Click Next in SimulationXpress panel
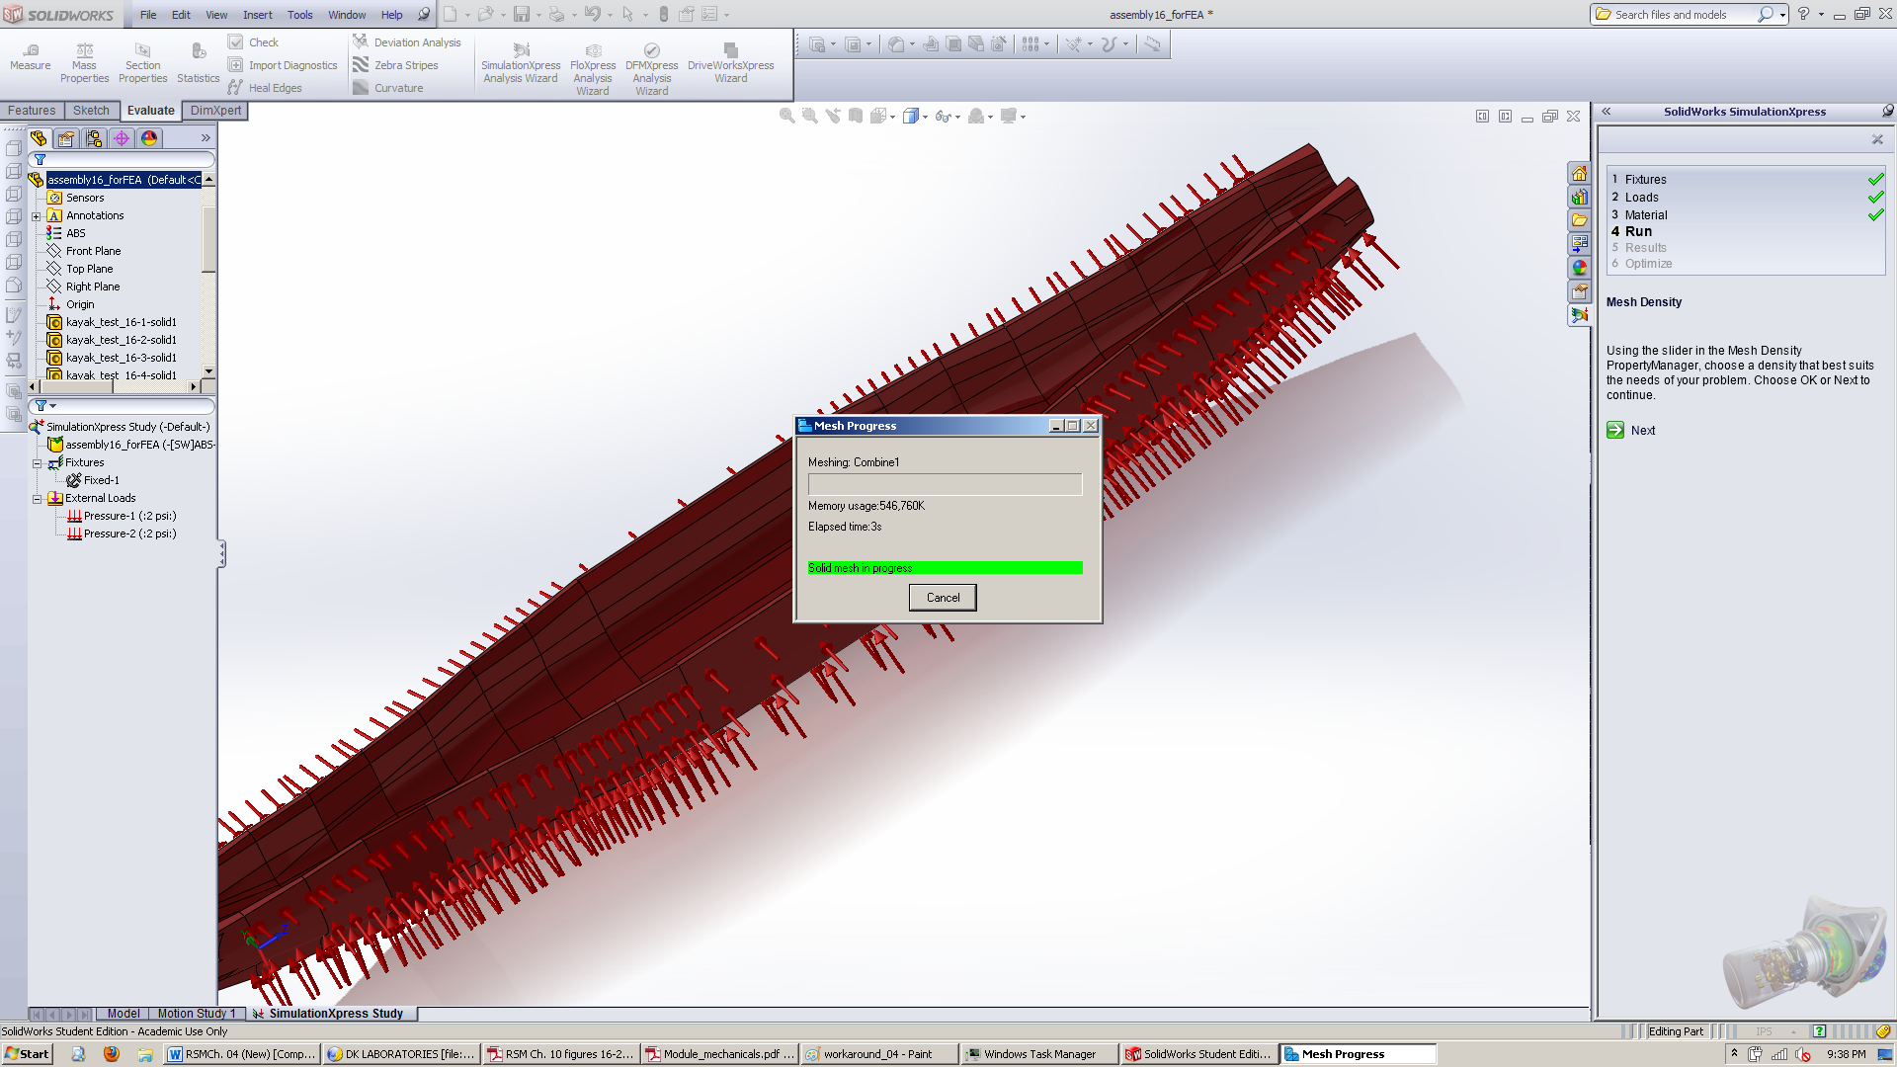This screenshot has height=1067, width=1897. pos(1632,431)
